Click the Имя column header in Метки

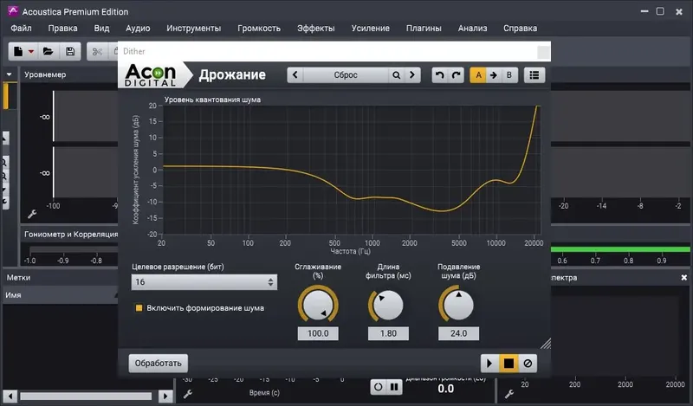pos(60,295)
